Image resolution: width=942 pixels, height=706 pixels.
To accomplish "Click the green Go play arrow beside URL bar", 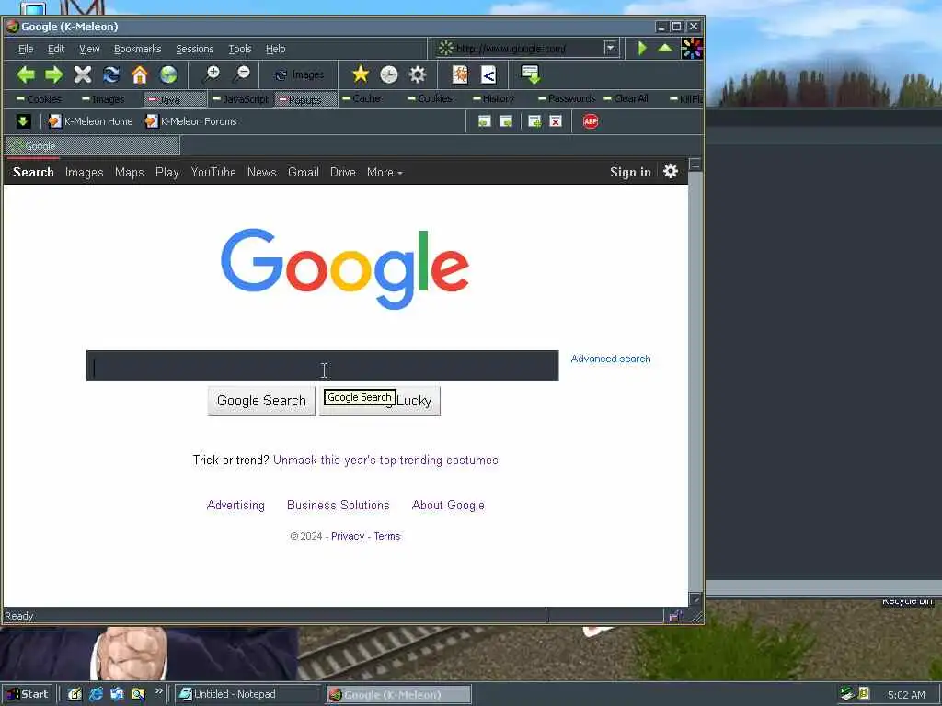I will tap(642, 48).
